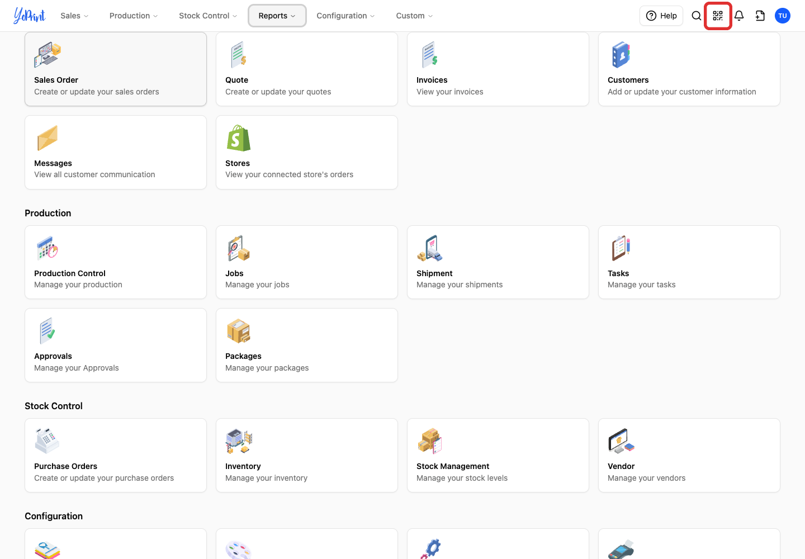Open the Purchase Orders title link

(x=65, y=466)
